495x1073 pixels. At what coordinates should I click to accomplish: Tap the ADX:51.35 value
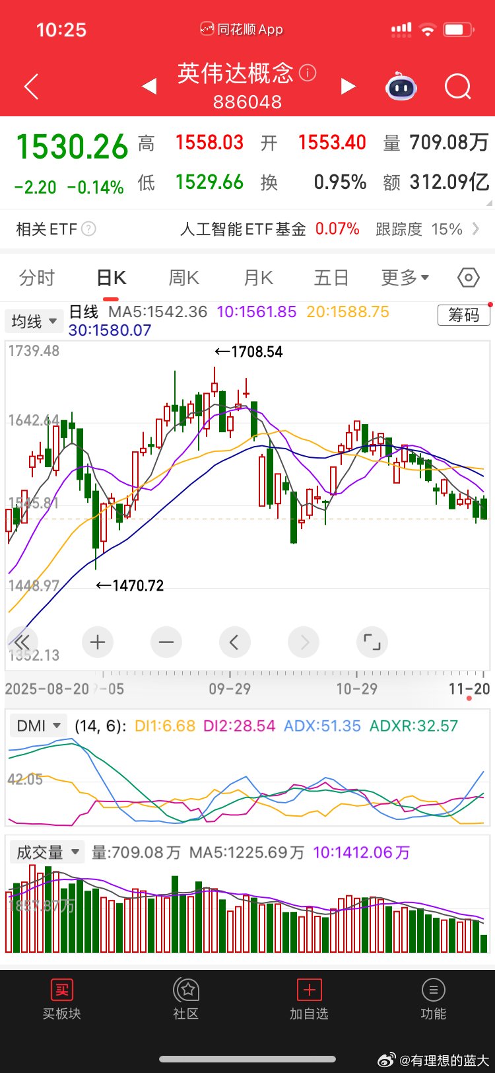point(322,725)
